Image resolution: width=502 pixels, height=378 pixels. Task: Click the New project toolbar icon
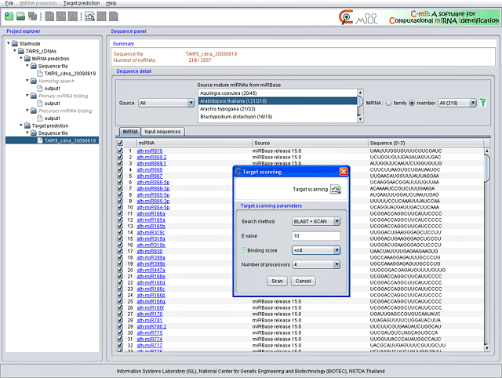[9, 16]
